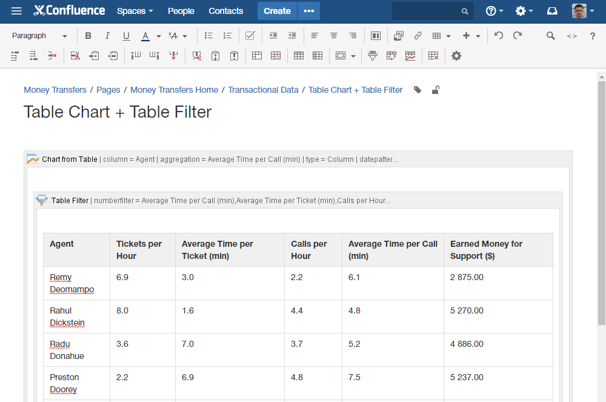Insert Chart from Table toolbar icon
This screenshot has width=606, height=402.
click(x=410, y=56)
